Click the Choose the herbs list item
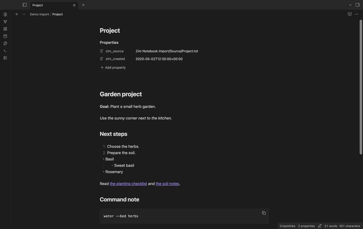The height and width of the screenshot is (229, 363). pyautogui.click(x=123, y=146)
